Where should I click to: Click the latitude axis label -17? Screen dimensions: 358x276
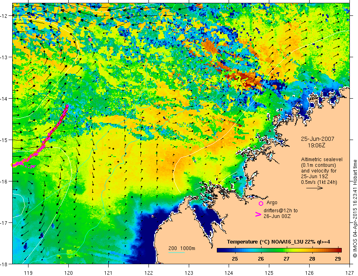point(4,222)
